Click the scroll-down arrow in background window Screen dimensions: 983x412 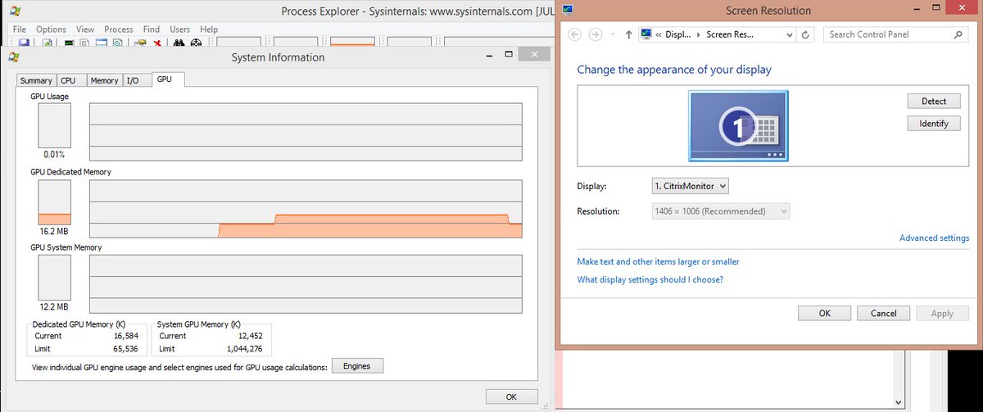[899, 403]
